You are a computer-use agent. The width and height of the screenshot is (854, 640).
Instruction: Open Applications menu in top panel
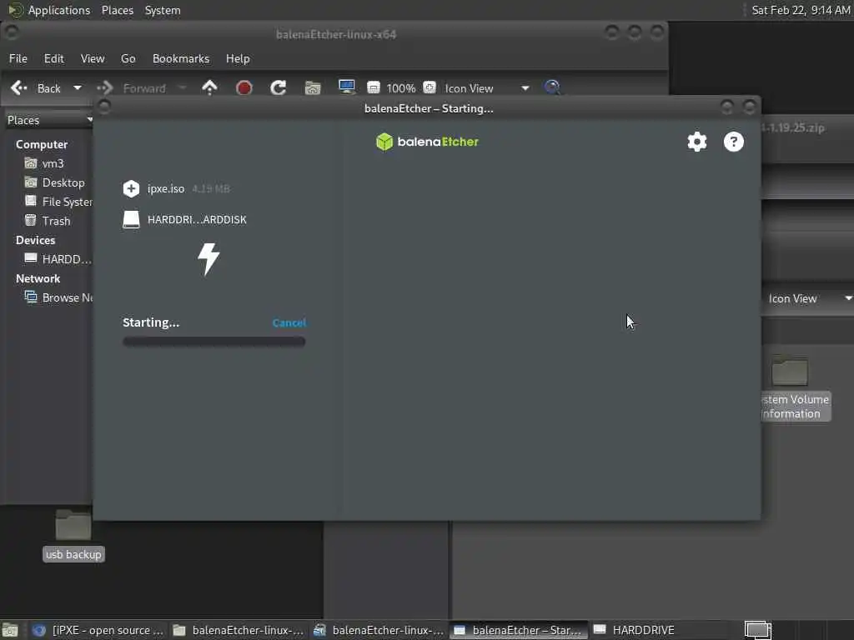(49, 10)
